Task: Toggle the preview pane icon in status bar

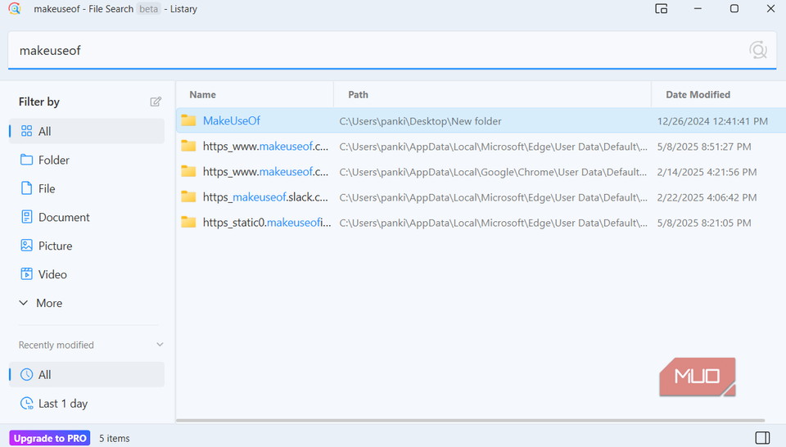Action: pyautogui.click(x=762, y=437)
